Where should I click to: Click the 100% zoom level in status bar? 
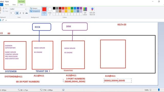coord(146,90)
